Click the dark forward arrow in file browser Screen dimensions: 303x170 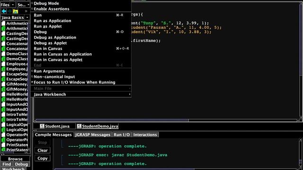(9, 11)
